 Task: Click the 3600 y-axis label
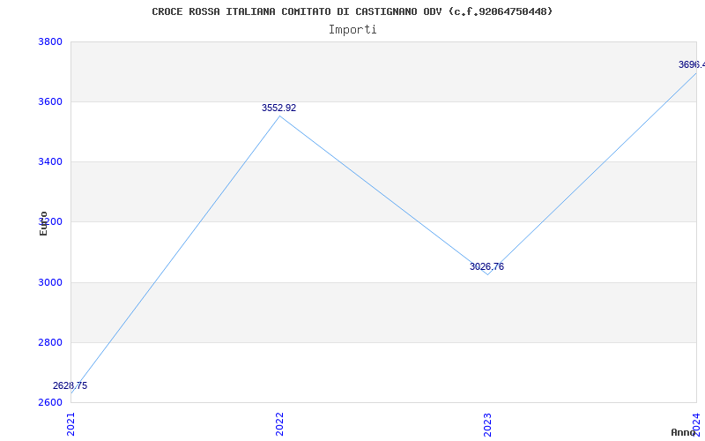50,101
